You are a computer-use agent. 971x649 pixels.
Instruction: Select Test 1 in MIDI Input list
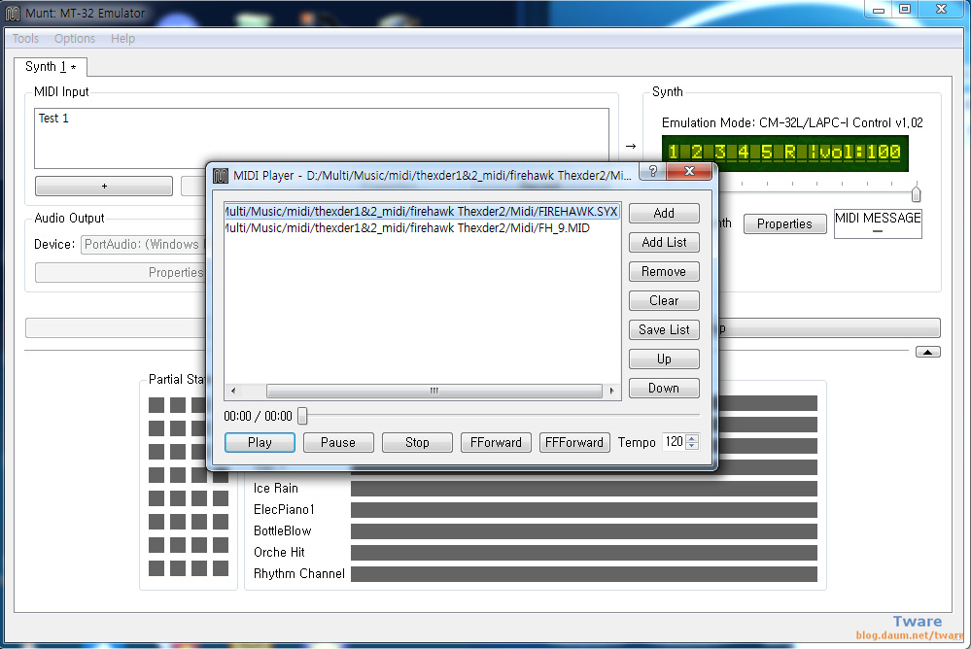pyautogui.click(x=53, y=118)
